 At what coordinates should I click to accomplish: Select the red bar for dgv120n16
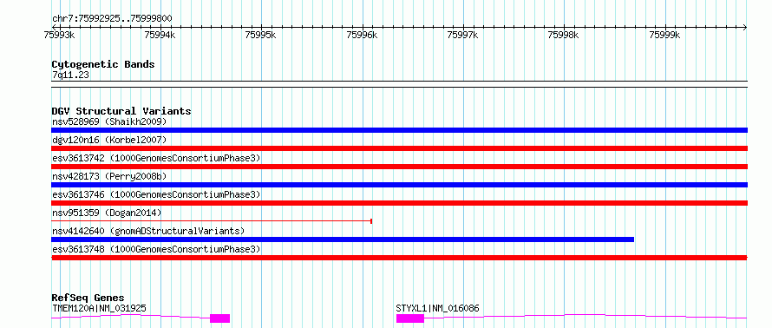[x=399, y=148]
